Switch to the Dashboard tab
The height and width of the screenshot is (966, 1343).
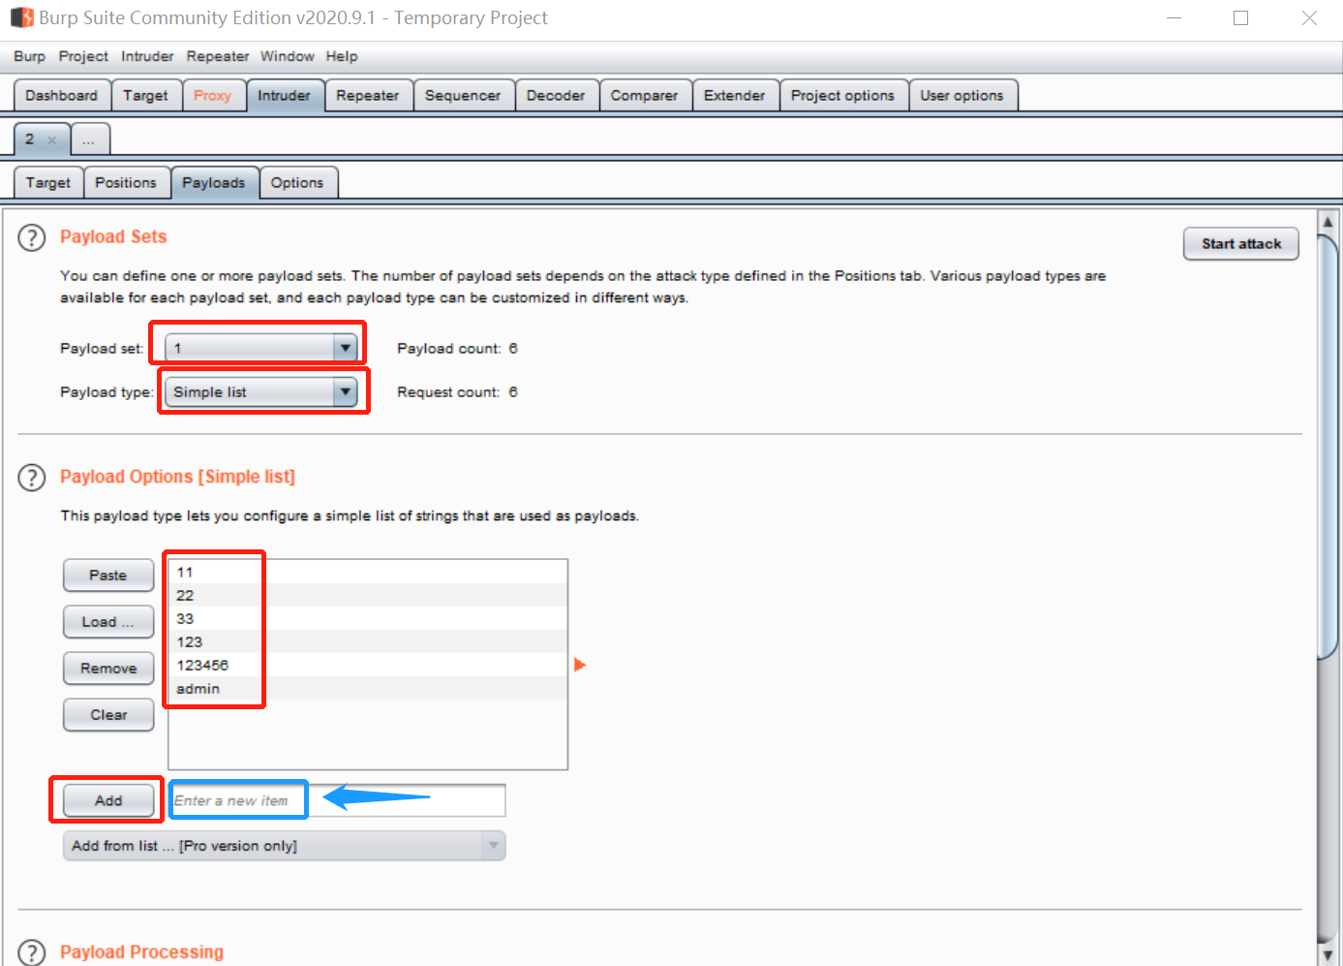62,95
